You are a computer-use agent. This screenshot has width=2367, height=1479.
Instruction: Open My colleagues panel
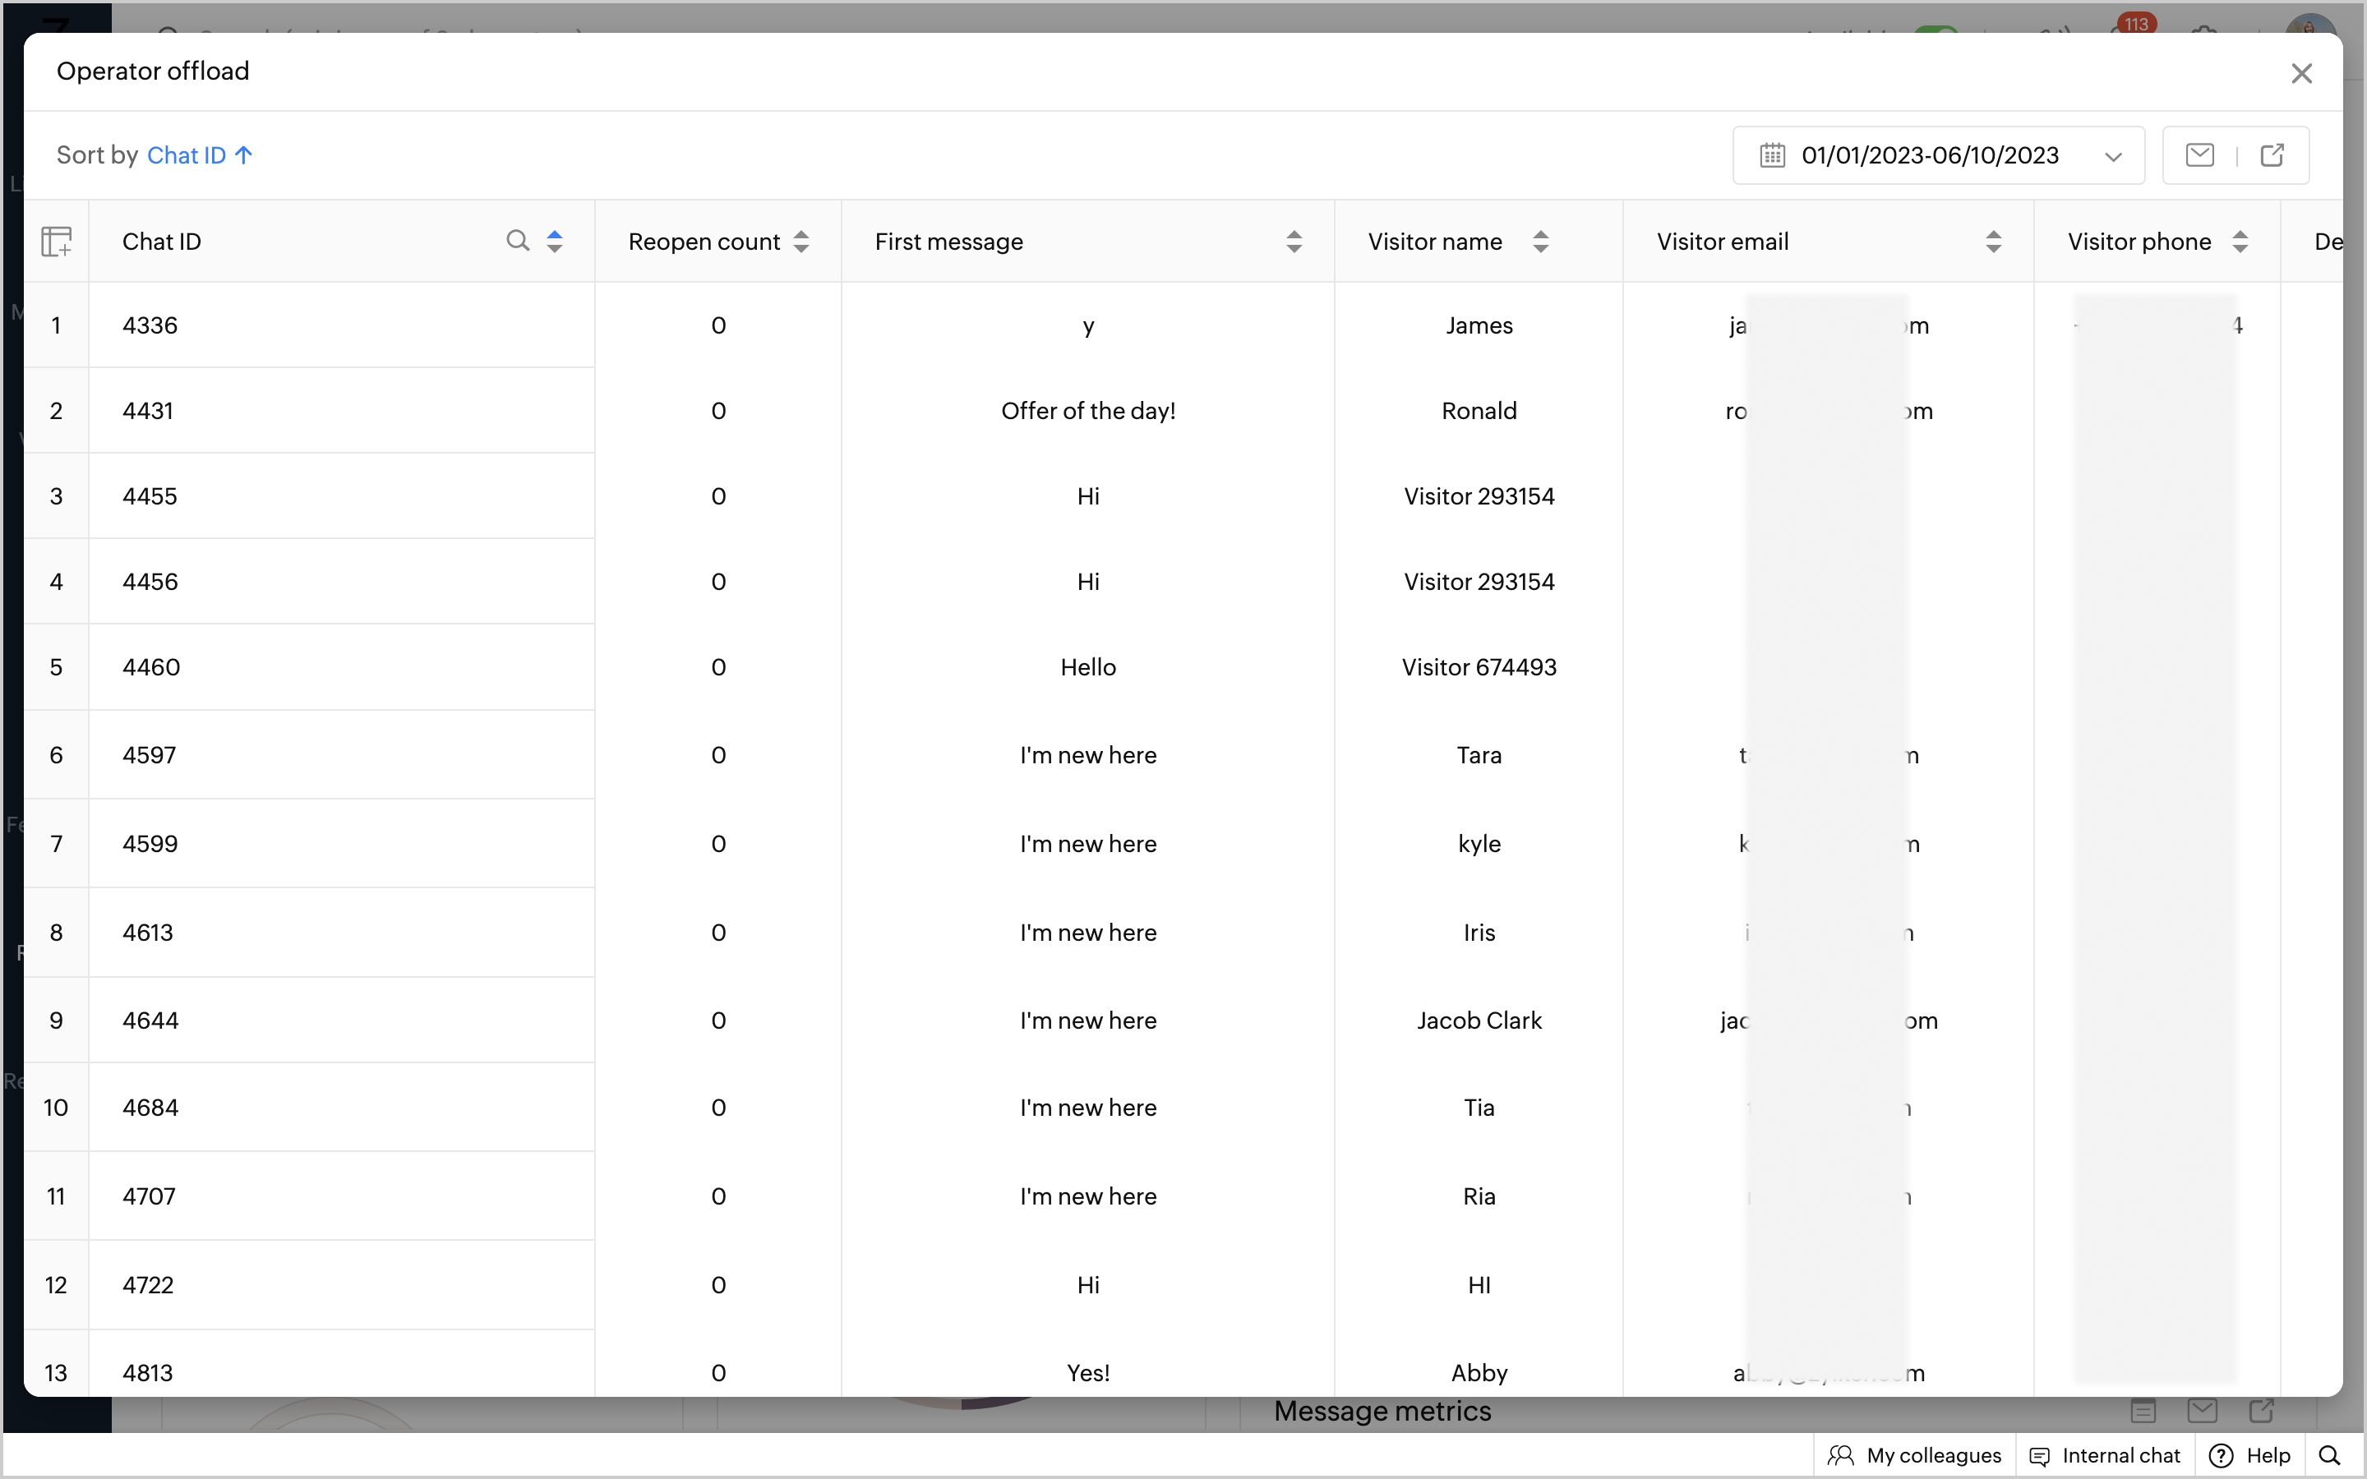coord(1914,1455)
